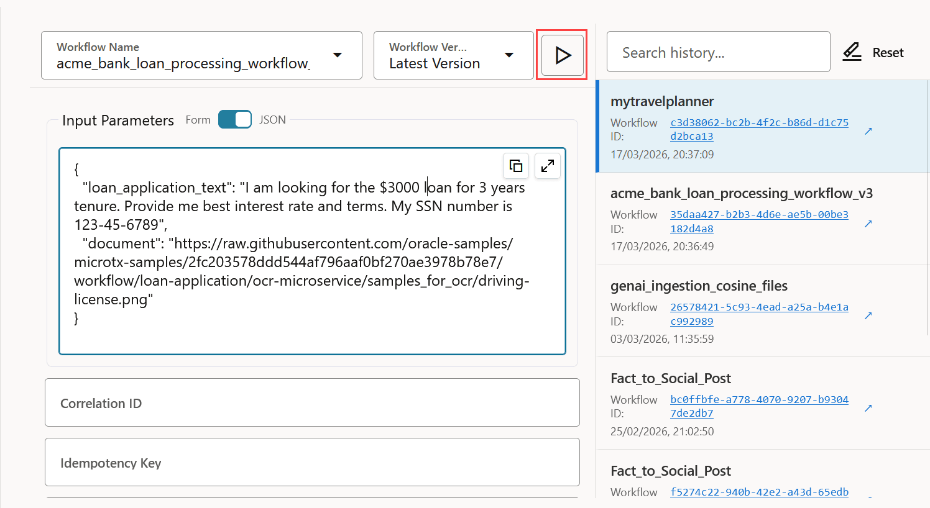
Task: Select acme_bank_loan_processing_workflow_v3 history entry
Action: tap(763, 219)
